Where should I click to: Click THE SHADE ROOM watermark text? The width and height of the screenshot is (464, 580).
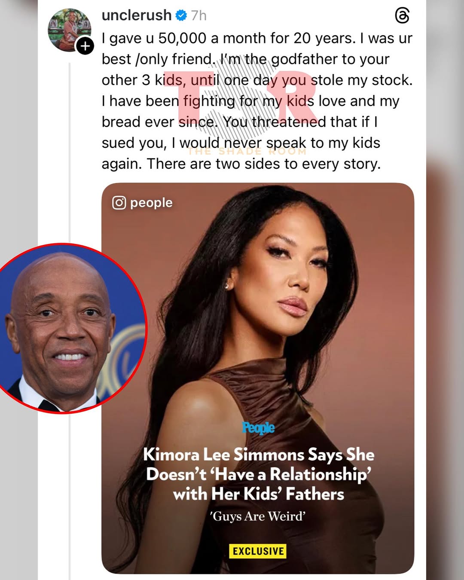pyautogui.click(x=247, y=151)
